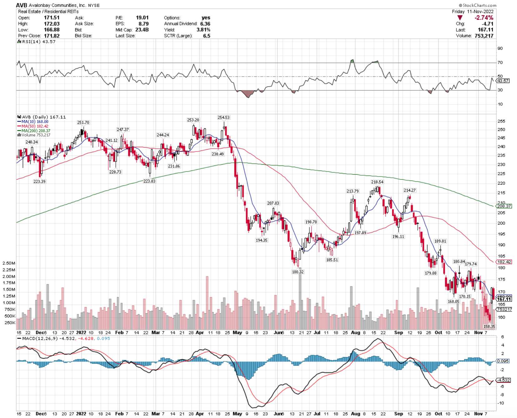Screen dimensions: 517x418
Task: Click the 43.57 RSI tag on right axis
Action: 503,81
